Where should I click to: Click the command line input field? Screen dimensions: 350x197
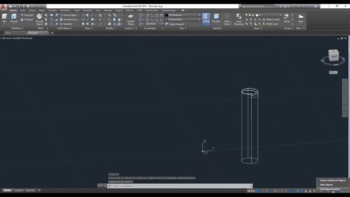[180, 186]
